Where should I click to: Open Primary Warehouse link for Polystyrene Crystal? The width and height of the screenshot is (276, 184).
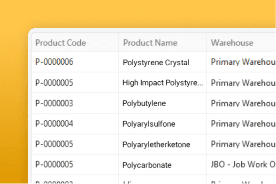click(x=243, y=62)
